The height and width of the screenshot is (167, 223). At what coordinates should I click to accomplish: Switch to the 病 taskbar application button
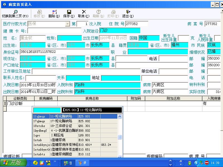[x=83, y=163]
